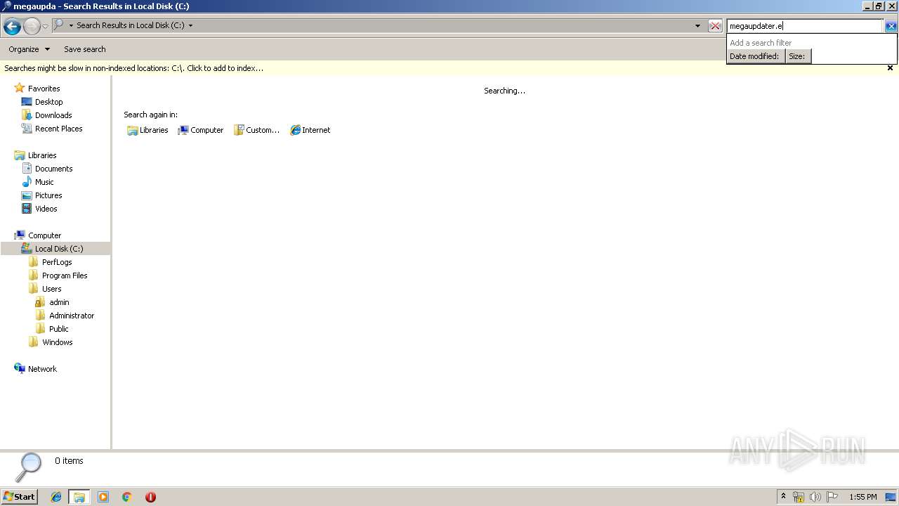Click the search magnifier icon in address bar
This screenshot has height=506, width=899.
[59, 25]
